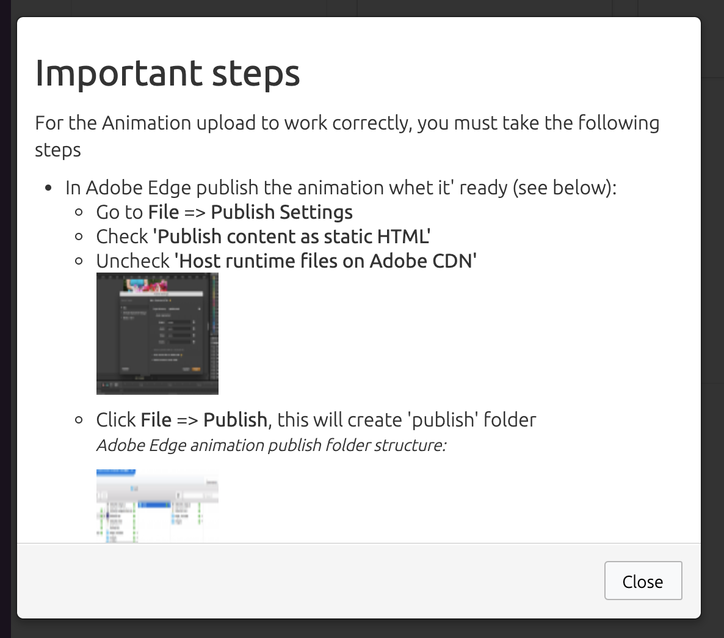The height and width of the screenshot is (638, 724).
Task: Click the Close button in the dialog footer
Action: click(643, 581)
